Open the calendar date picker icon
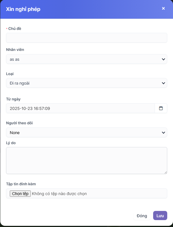Viewport: 173px width, 227px height. click(161, 108)
